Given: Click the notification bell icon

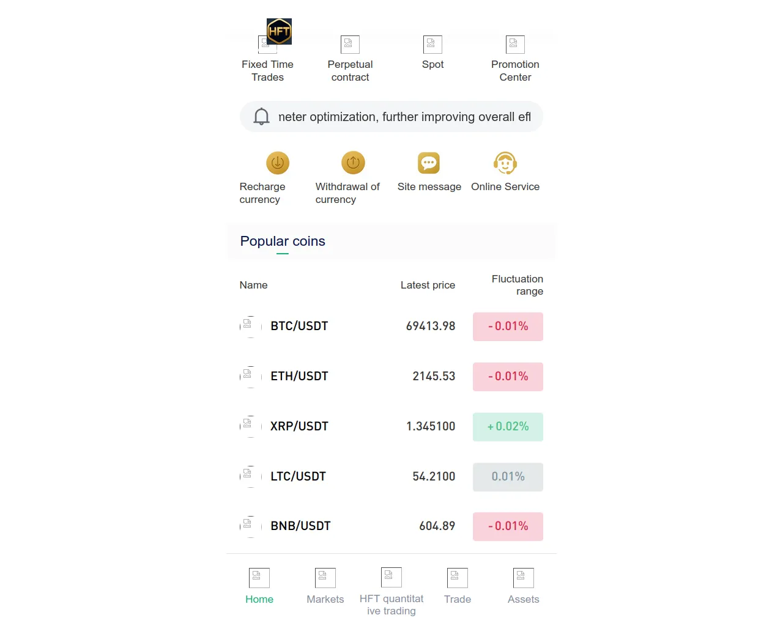Looking at the screenshot, I should click(x=262, y=117).
